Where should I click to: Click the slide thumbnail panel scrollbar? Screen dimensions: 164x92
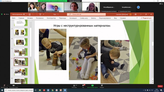tap(31, 42)
